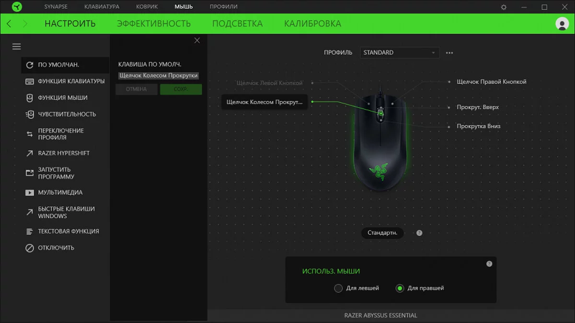Open the STANDARD profile dropdown
Screen dimensions: 575x323
click(399, 53)
